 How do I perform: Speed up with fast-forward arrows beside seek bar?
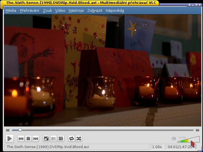(x=198, y=130)
